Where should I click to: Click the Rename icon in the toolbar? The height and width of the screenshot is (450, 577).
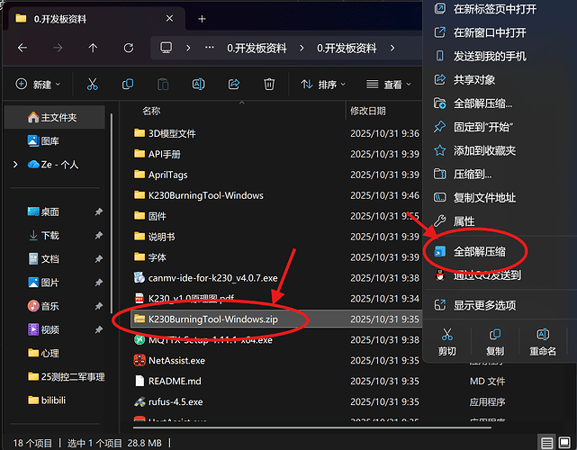pyautogui.click(x=198, y=84)
